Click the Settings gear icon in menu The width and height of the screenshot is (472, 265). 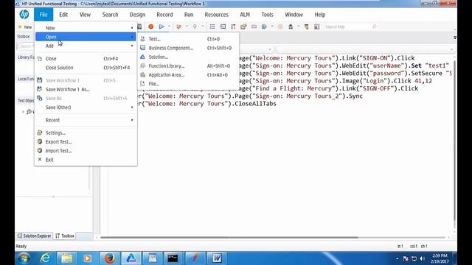tap(39, 132)
